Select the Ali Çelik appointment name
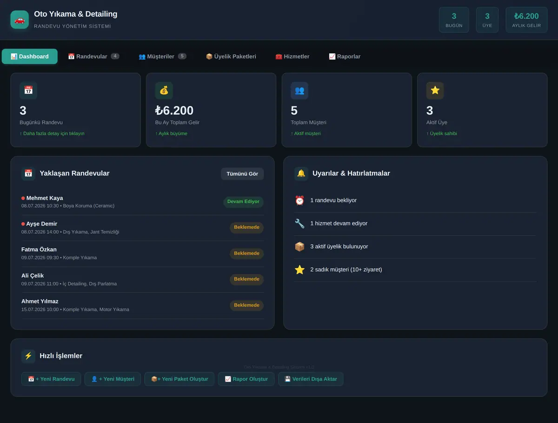558x423 pixels. 33,276
